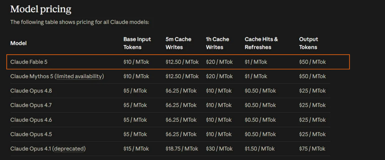This screenshot has height=160, width=385.
Task: Click Claude Opus 4.7 base input price '$5 / MTok'
Action: pos(135,105)
